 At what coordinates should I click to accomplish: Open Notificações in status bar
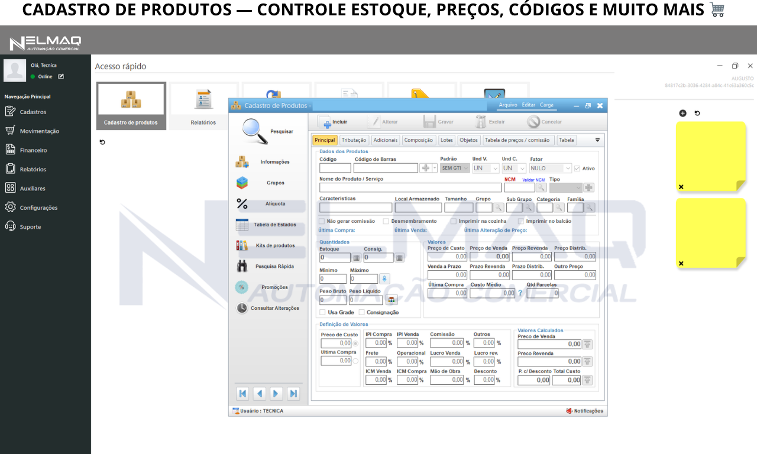coord(584,411)
